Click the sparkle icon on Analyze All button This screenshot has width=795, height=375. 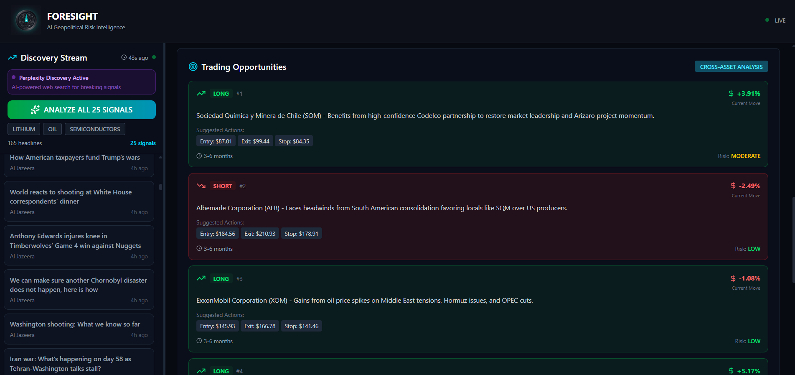35,110
